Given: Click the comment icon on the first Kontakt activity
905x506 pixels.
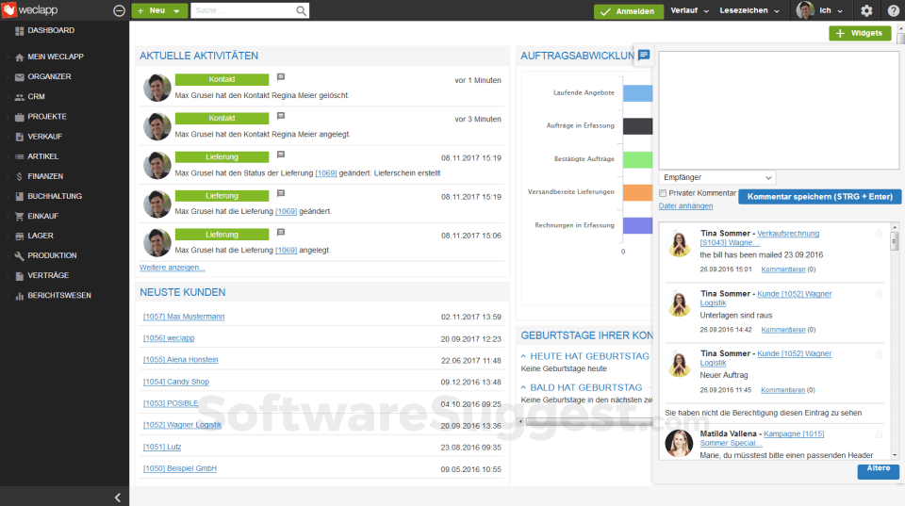Looking at the screenshot, I should point(281,76).
